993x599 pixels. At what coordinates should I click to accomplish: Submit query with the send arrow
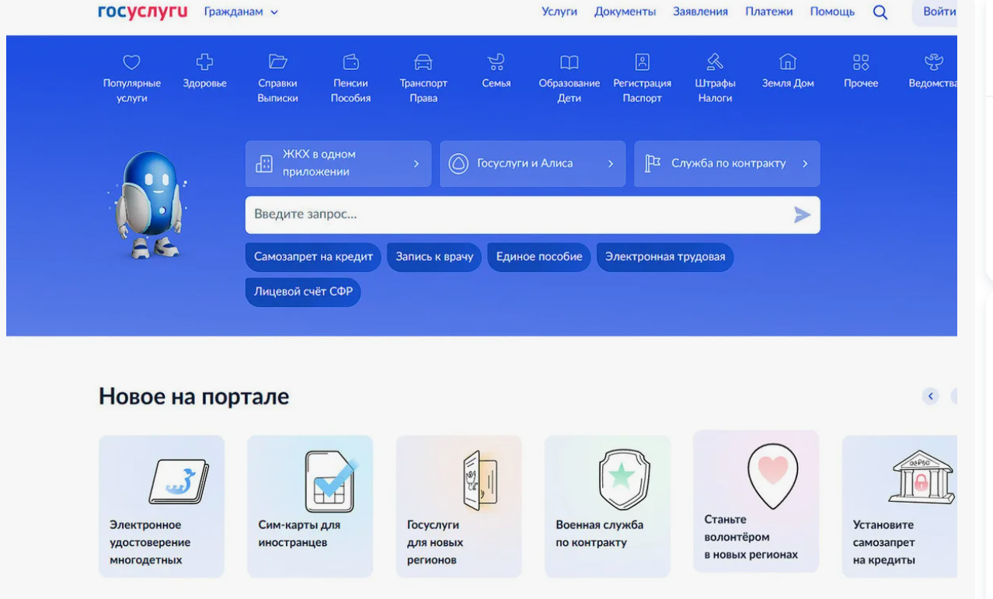pos(801,214)
